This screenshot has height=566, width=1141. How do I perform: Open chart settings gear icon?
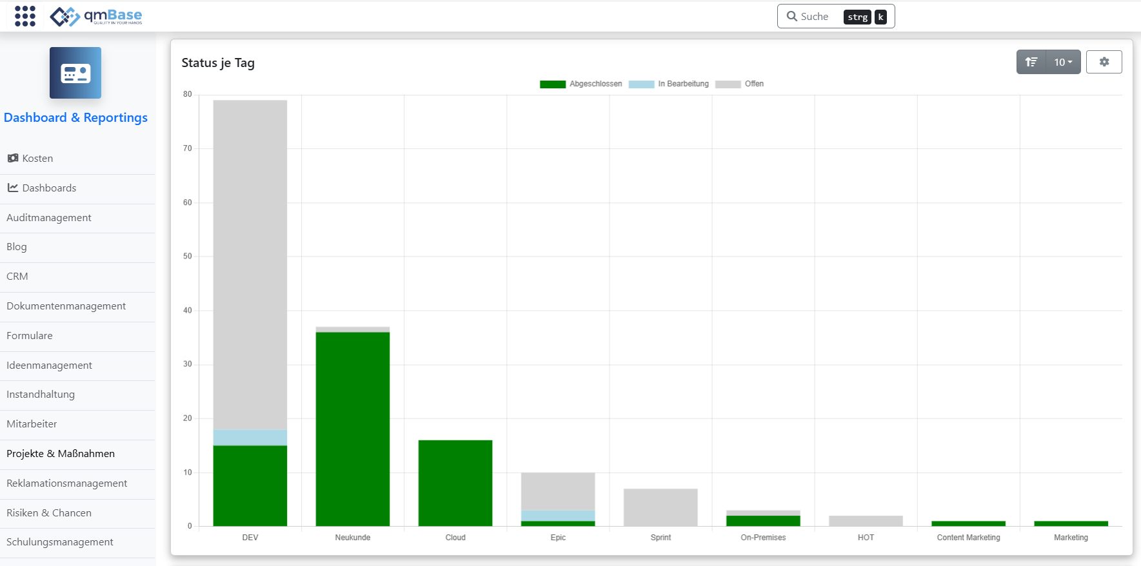(x=1104, y=62)
